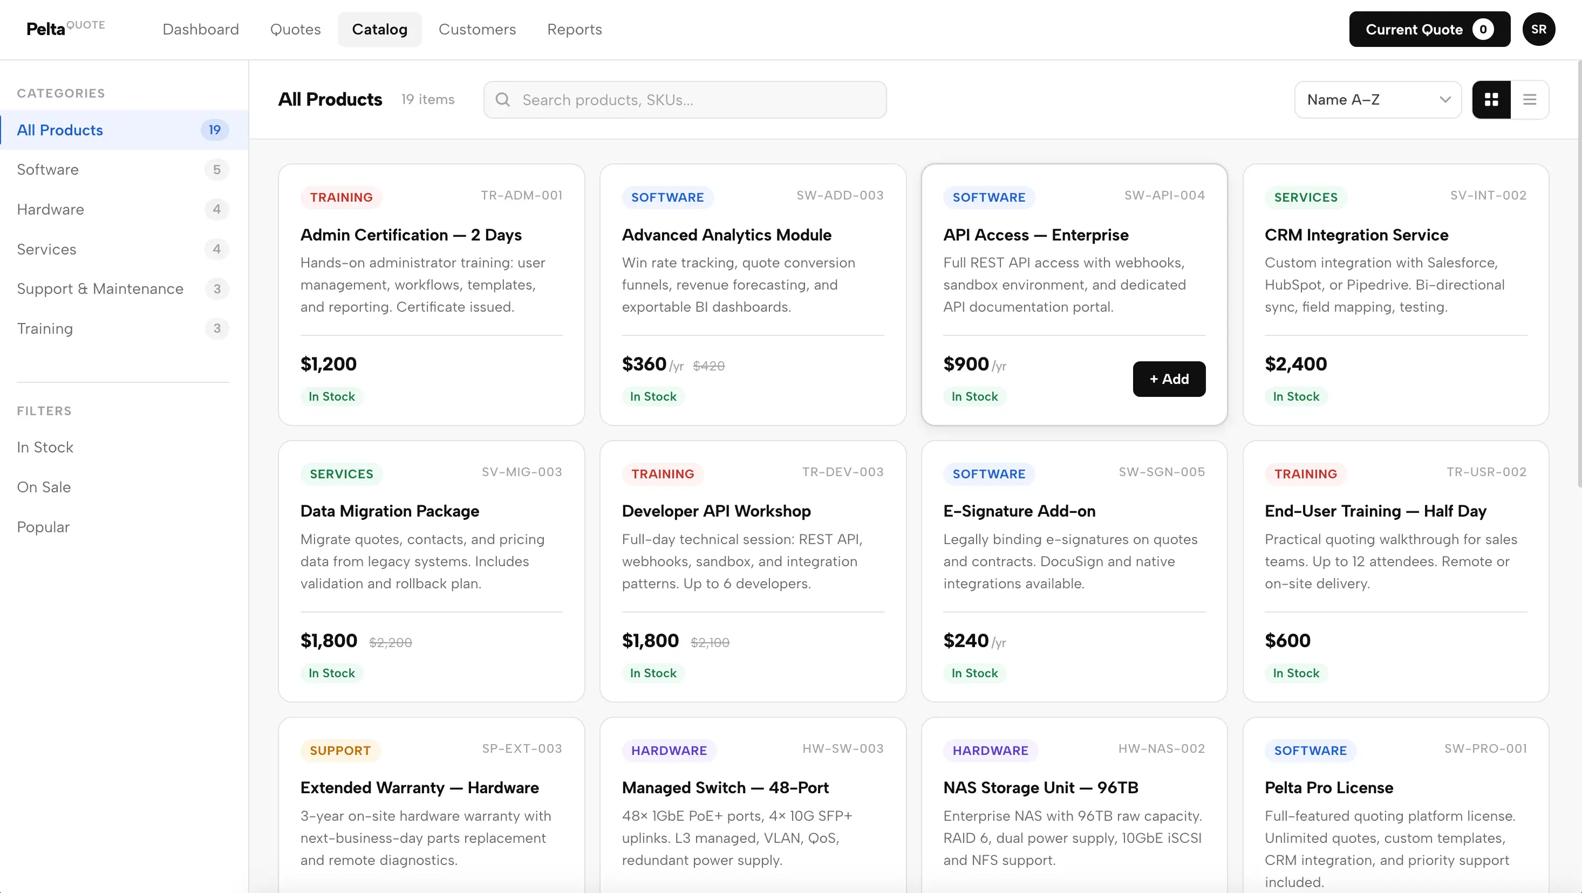Open Developer API Workshop product

coord(752,572)
